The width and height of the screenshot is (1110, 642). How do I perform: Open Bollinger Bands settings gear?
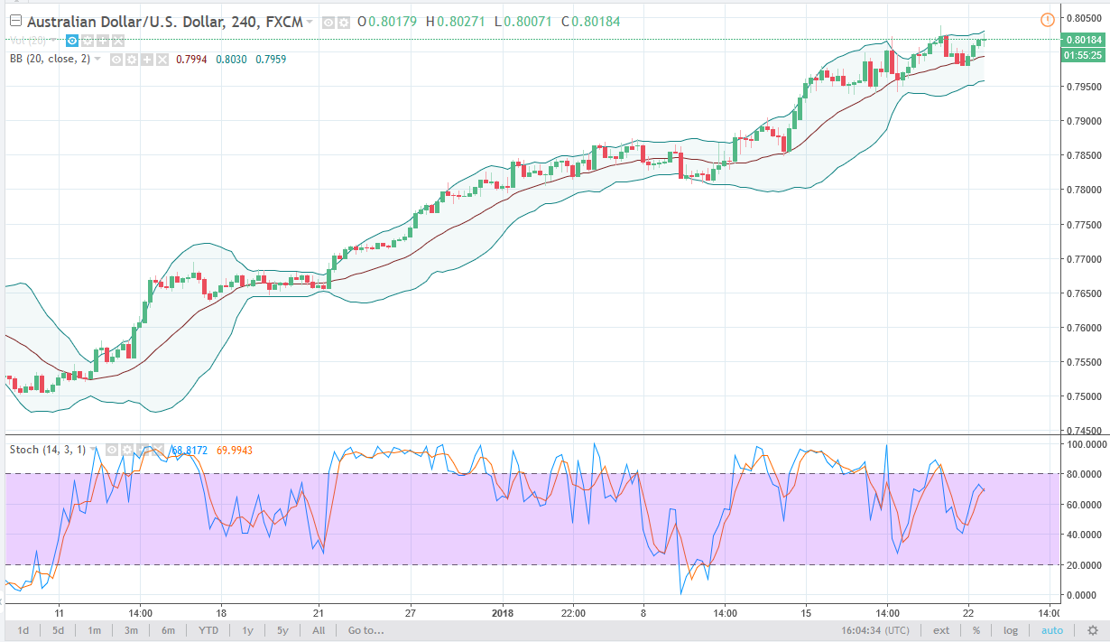(131, 60)
